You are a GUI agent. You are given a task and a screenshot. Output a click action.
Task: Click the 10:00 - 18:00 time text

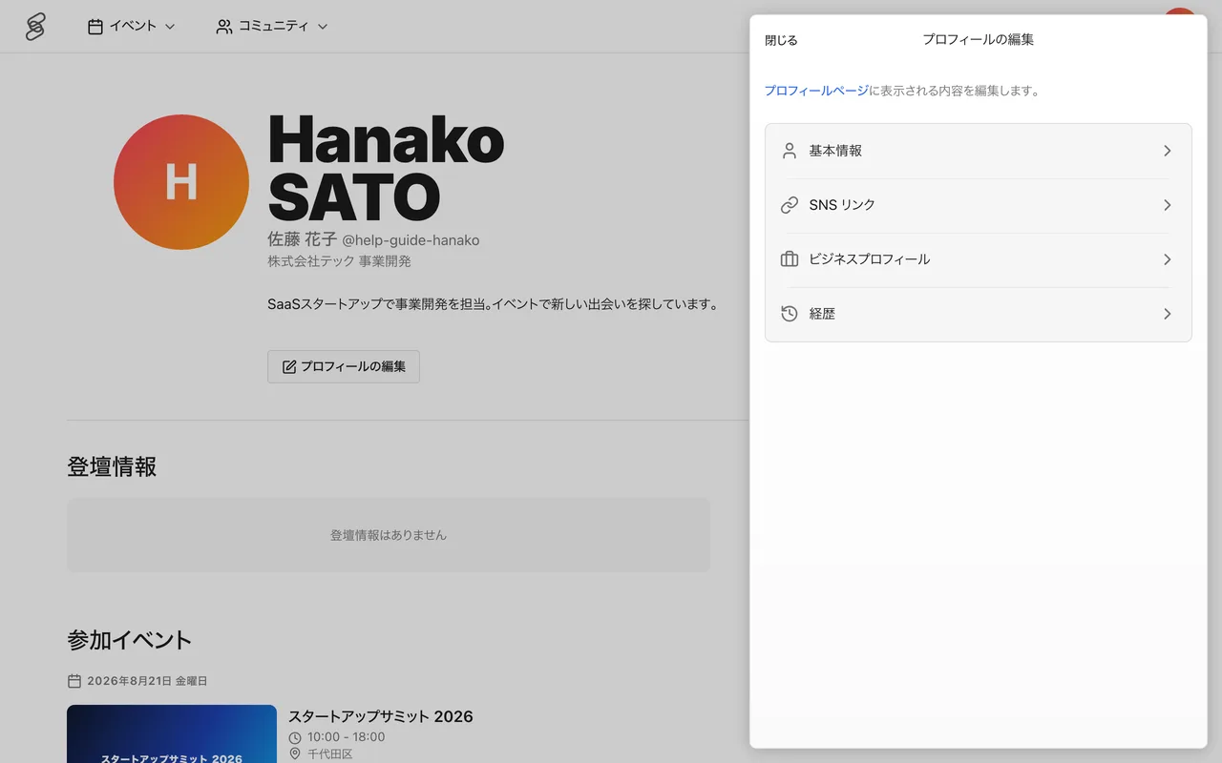coord(347,737)
